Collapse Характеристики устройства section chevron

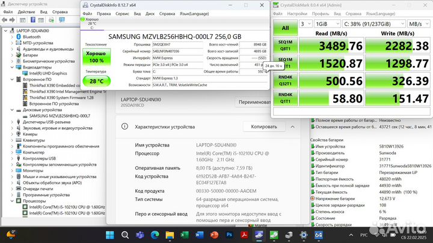tap(292, 127)
